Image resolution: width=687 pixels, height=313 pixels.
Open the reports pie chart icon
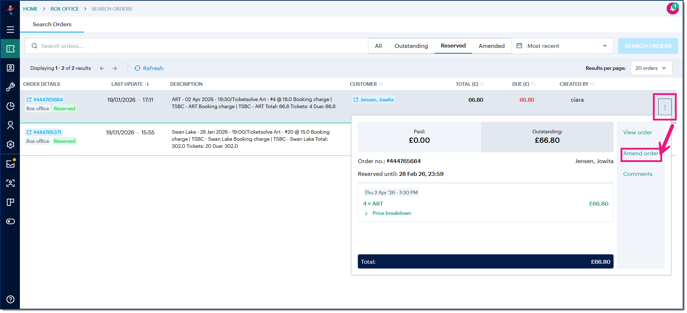[x=10, y=106]
